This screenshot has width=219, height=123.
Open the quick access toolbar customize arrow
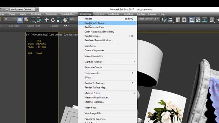(37, 9)
